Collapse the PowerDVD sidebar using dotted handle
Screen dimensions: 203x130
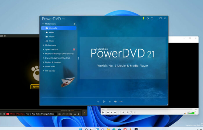(x=79, y=59)
